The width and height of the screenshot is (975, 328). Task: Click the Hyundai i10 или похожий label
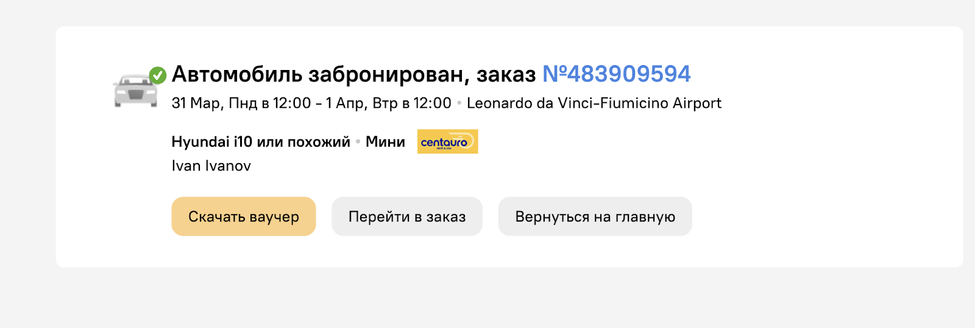[x=261, y=142]
